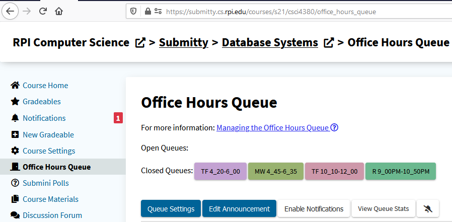Click the tracking protection shield icon
The width and height of the screenshot is (452, 222).
pos(133,11)
